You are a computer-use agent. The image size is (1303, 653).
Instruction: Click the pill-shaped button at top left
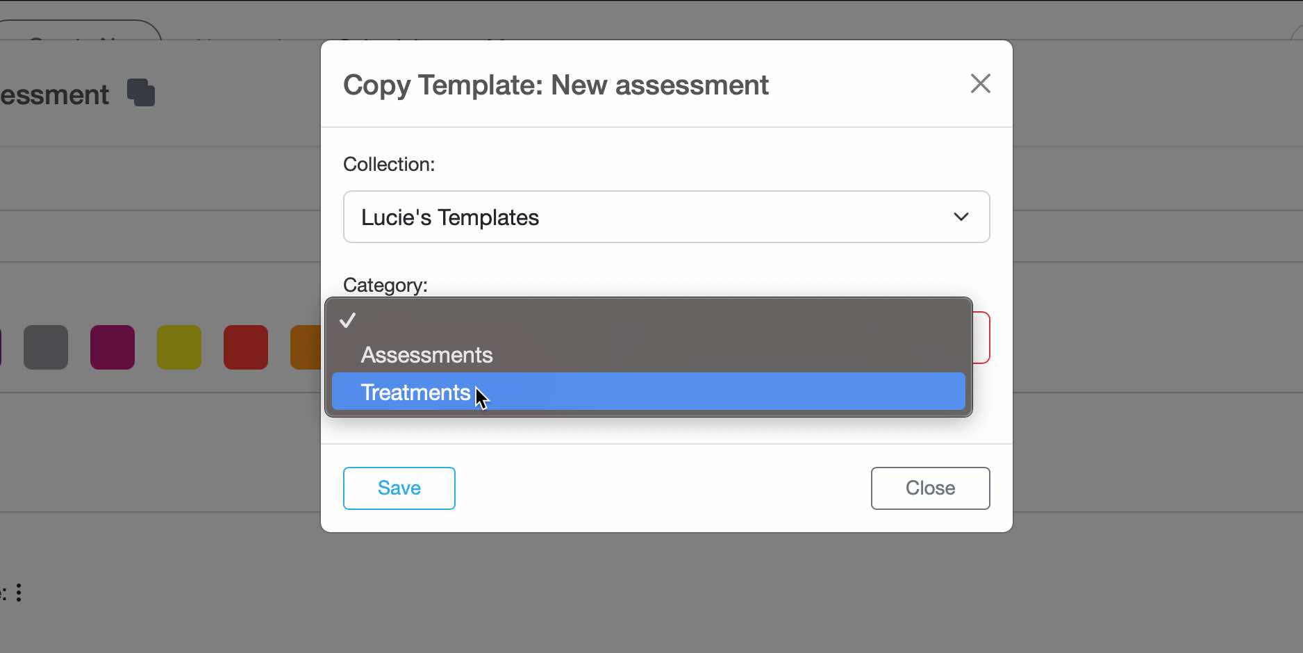(80, 30)
